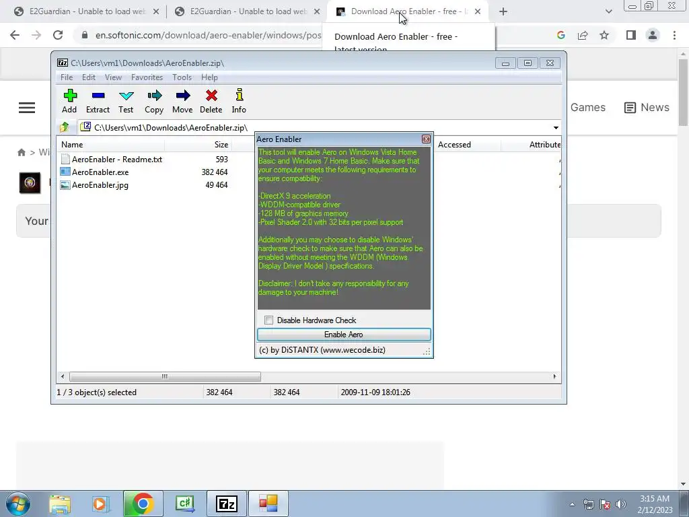Show hidden system tray icons
This screenshot has width=689, height=517.
tap(572, 504)
